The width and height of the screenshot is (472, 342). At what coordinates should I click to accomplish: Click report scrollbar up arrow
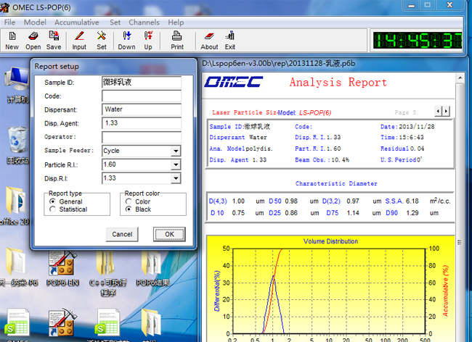click(x=460, y=78)
